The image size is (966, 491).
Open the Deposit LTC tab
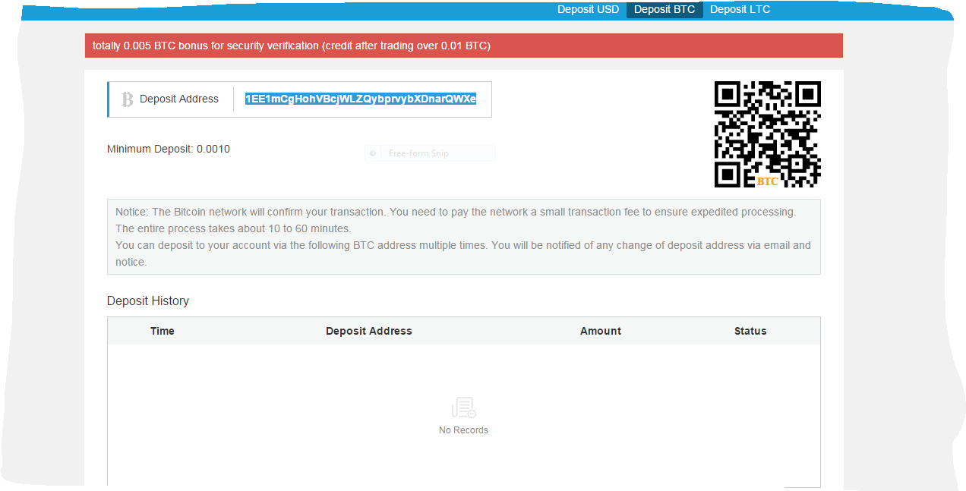pyautogui.click(x=740, y=9)
